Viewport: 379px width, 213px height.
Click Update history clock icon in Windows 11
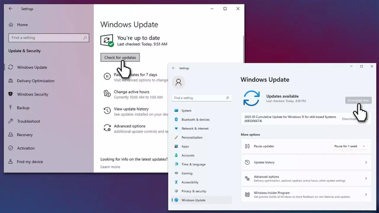pyautogui.click(x=247, y=162)
